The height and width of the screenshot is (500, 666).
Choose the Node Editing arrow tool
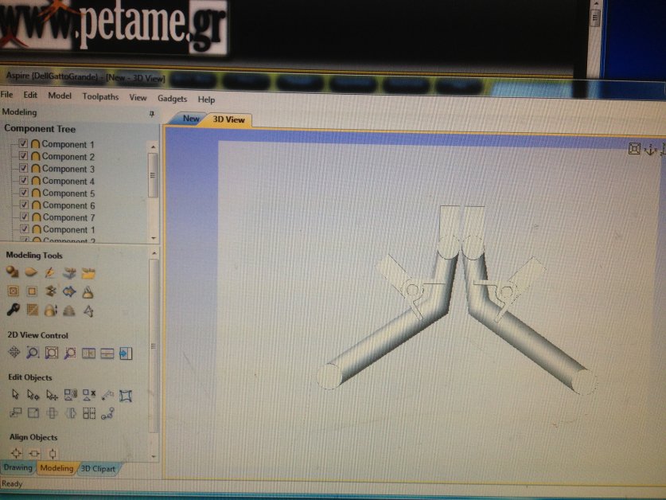coord(33,395)
